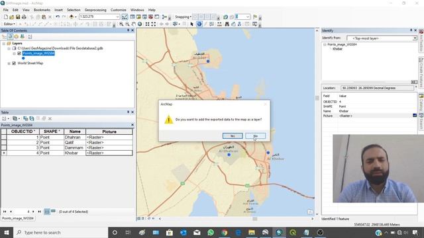Image resolution: width=424 pixels, height=238 pixels.
Task: Open the File menu
Action: pyautogui.click(x=6, y=10)
